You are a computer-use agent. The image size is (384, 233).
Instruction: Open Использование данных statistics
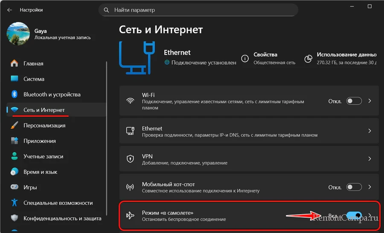click(346, 55)
